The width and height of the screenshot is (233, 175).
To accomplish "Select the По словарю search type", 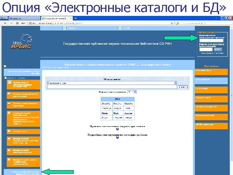I will 211,90.
